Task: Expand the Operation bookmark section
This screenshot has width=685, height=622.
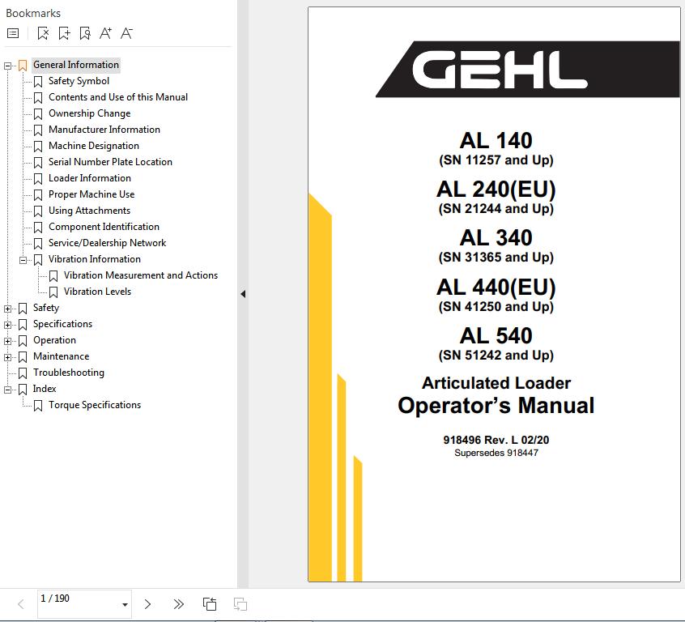Action: 7,341
